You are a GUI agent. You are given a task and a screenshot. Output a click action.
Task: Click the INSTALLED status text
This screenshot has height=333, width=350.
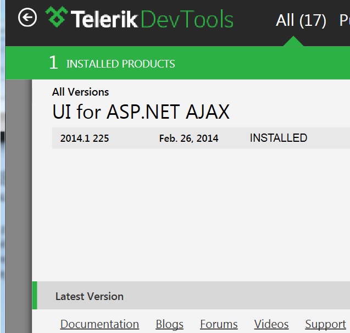click(x=278, y=138)
